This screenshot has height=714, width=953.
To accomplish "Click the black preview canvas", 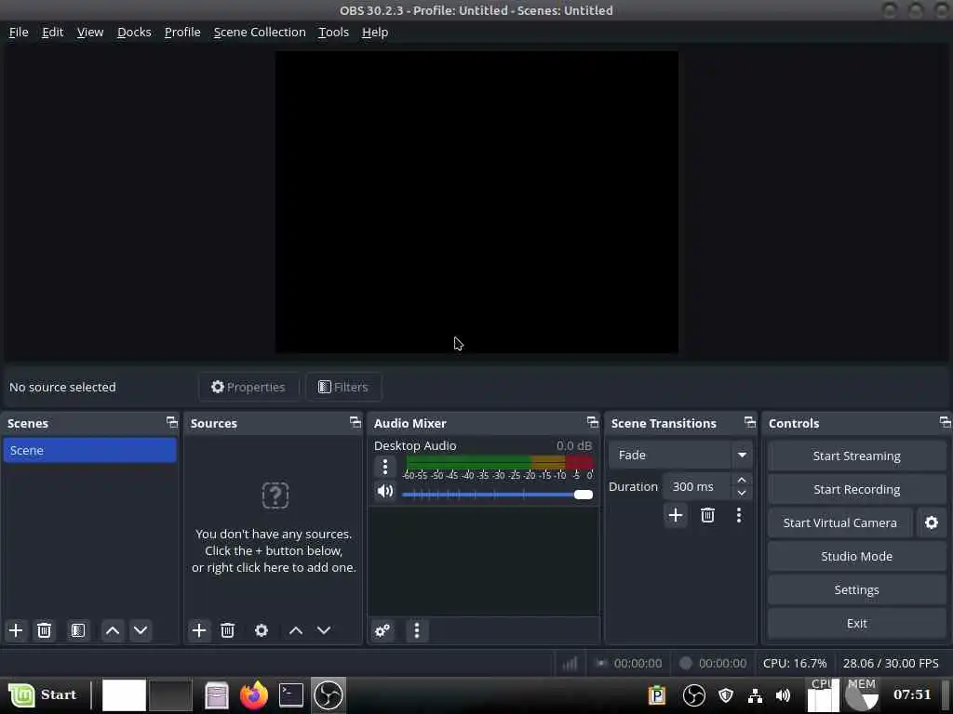I will [476, 202].
